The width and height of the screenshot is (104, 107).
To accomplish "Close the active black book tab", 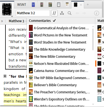I will tap(81, 5).
